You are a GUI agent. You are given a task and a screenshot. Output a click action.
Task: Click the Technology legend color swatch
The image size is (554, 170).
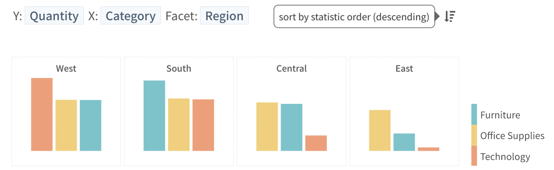(x=474, y=156)
